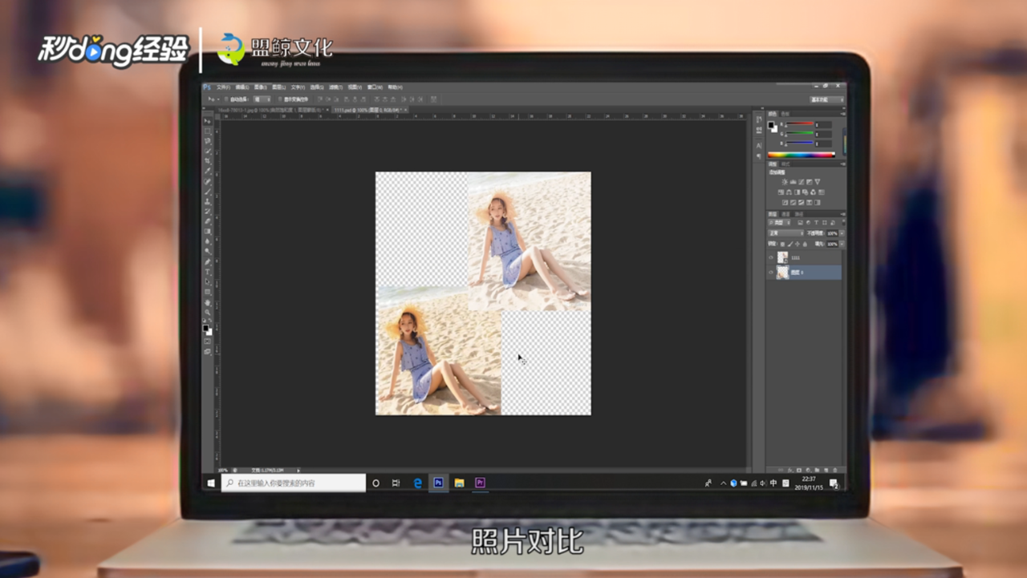Open the 图层 menu
Viewport: 1027px width, 578px height.
[x=278, y=87]
